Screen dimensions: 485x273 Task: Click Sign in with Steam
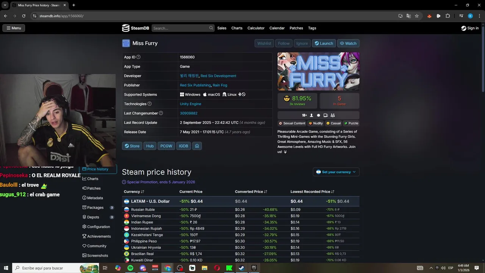(470, 28)
